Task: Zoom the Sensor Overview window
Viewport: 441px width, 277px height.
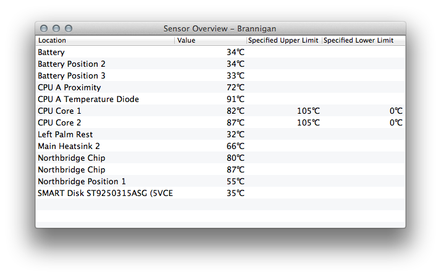Action: pos(69,28)
